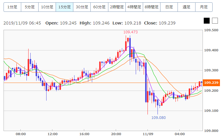Click the orange 109.239 current price label
Viewport: 222px width, 139px height.
point(211,83)
